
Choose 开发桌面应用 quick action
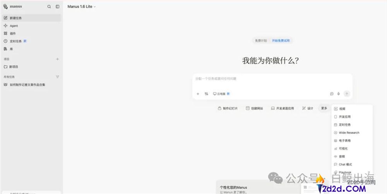coord(283,109)
